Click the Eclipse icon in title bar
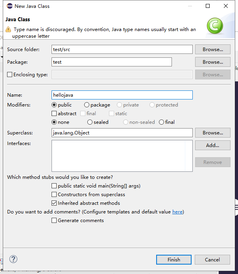 tap(9, 6)
